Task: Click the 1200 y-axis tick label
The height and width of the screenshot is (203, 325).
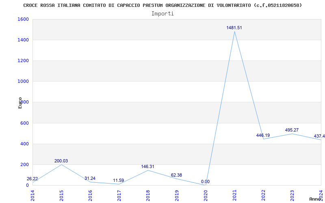Action: pyautogui.click(x=23, y=60)
